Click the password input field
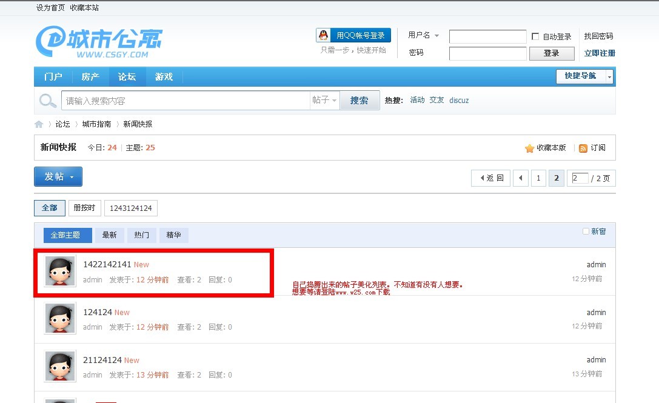 488,53
